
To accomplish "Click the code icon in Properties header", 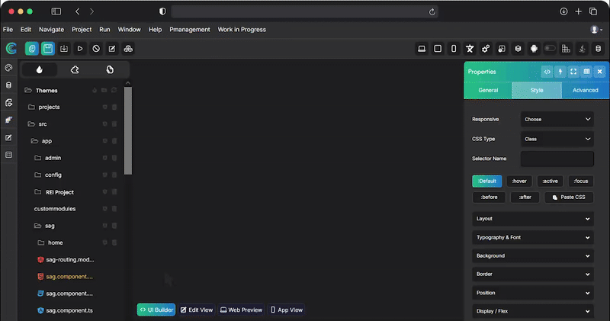I will click(547, 72).
